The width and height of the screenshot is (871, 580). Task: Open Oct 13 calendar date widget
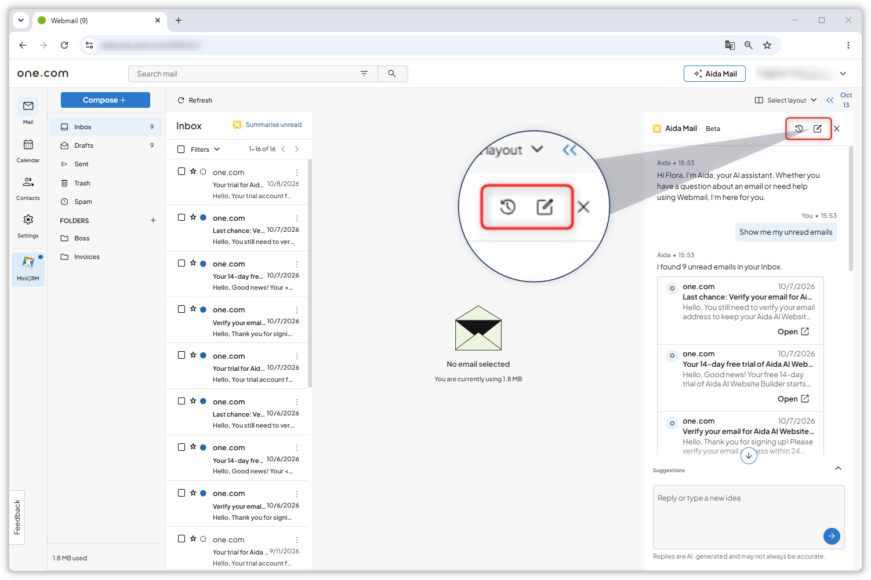(846, 100)
